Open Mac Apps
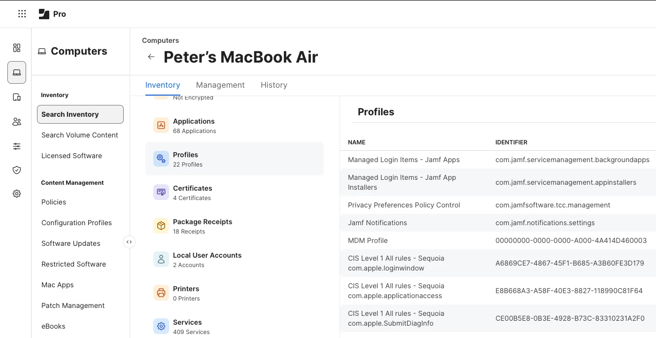The height and width of the screenshot is (338, 656). pyautogui.click(x=58, y=285)
